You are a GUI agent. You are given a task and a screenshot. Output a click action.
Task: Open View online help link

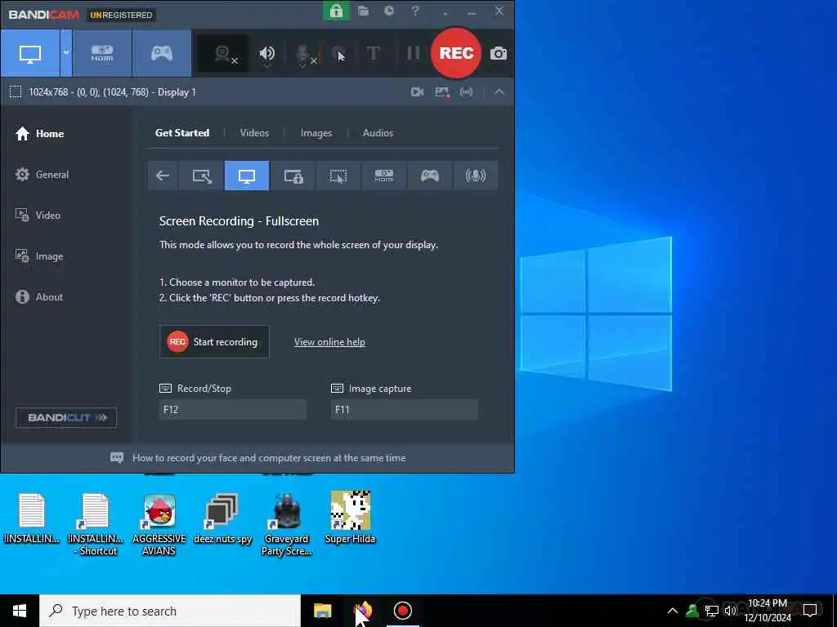click(329, 342)
